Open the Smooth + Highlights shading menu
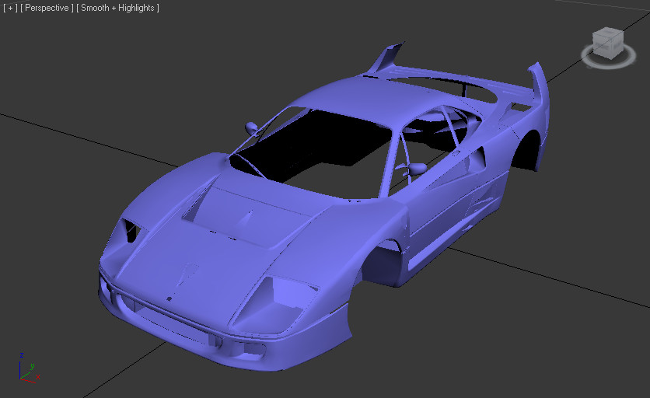Viewport: 650px width, 398px height. coord(117,8)
